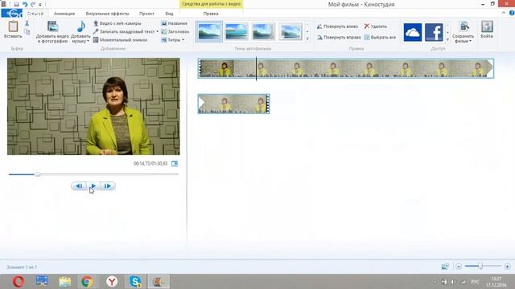Viewport: 515px width, 289px height.
Task: Click Выбрать все select all
Action: pos(380,37)
